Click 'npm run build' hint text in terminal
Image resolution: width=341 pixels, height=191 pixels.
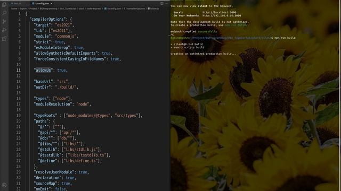pos(236,25)
